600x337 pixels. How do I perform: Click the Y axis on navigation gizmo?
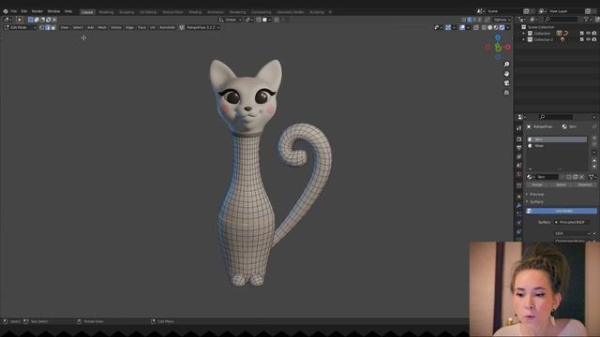pyautogui.click(x=498, y=48)
